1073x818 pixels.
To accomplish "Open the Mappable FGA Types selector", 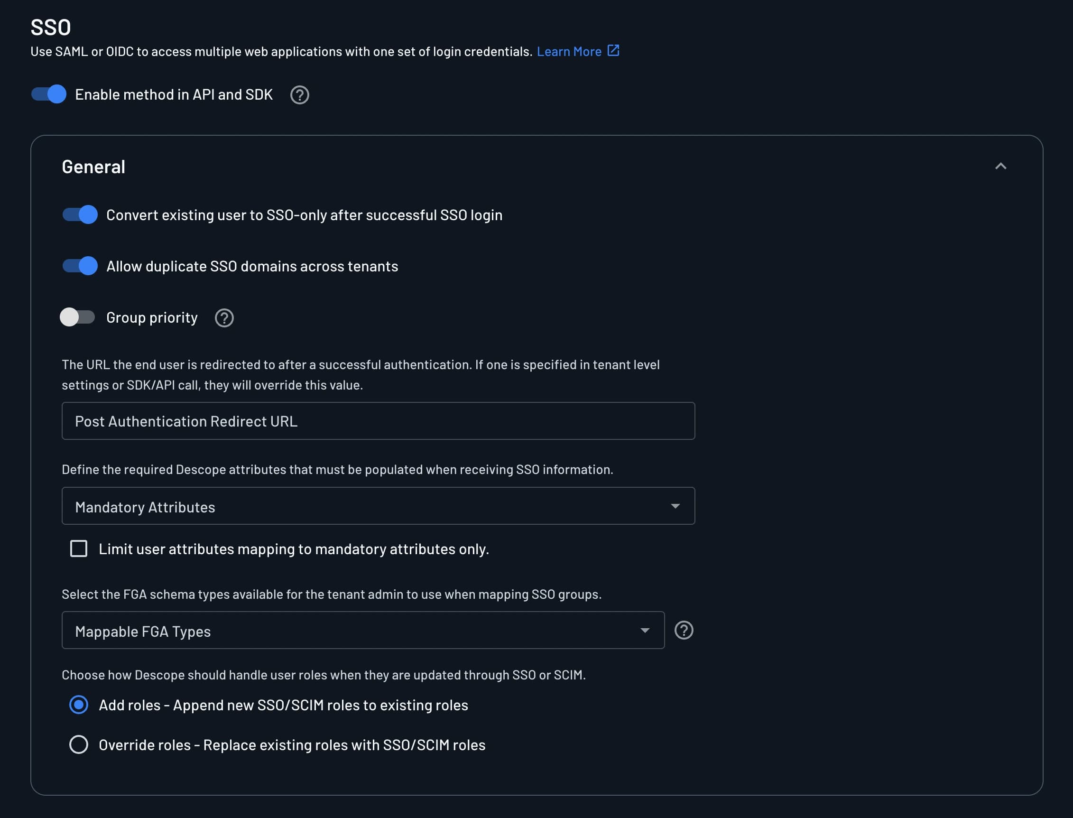I will pos(363,630).
